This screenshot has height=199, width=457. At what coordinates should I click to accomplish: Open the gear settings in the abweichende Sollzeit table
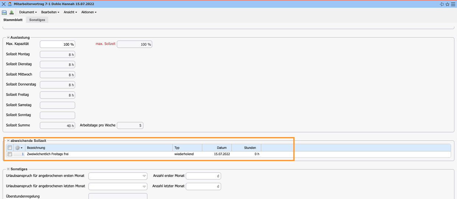pos(18,148)
